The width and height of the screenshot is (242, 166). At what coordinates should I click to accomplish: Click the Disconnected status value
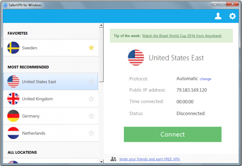point(190,114)
